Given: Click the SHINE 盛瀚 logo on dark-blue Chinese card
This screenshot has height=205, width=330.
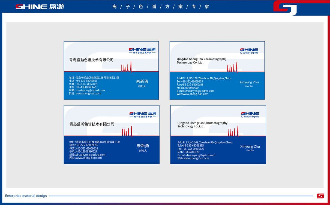Looking at the screenshot, I should [x=143, y=115].
